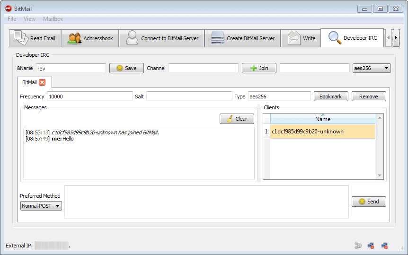This screenshot has height=255, width=408.
Task: Maximize the BitMail window
Action: 380,9
